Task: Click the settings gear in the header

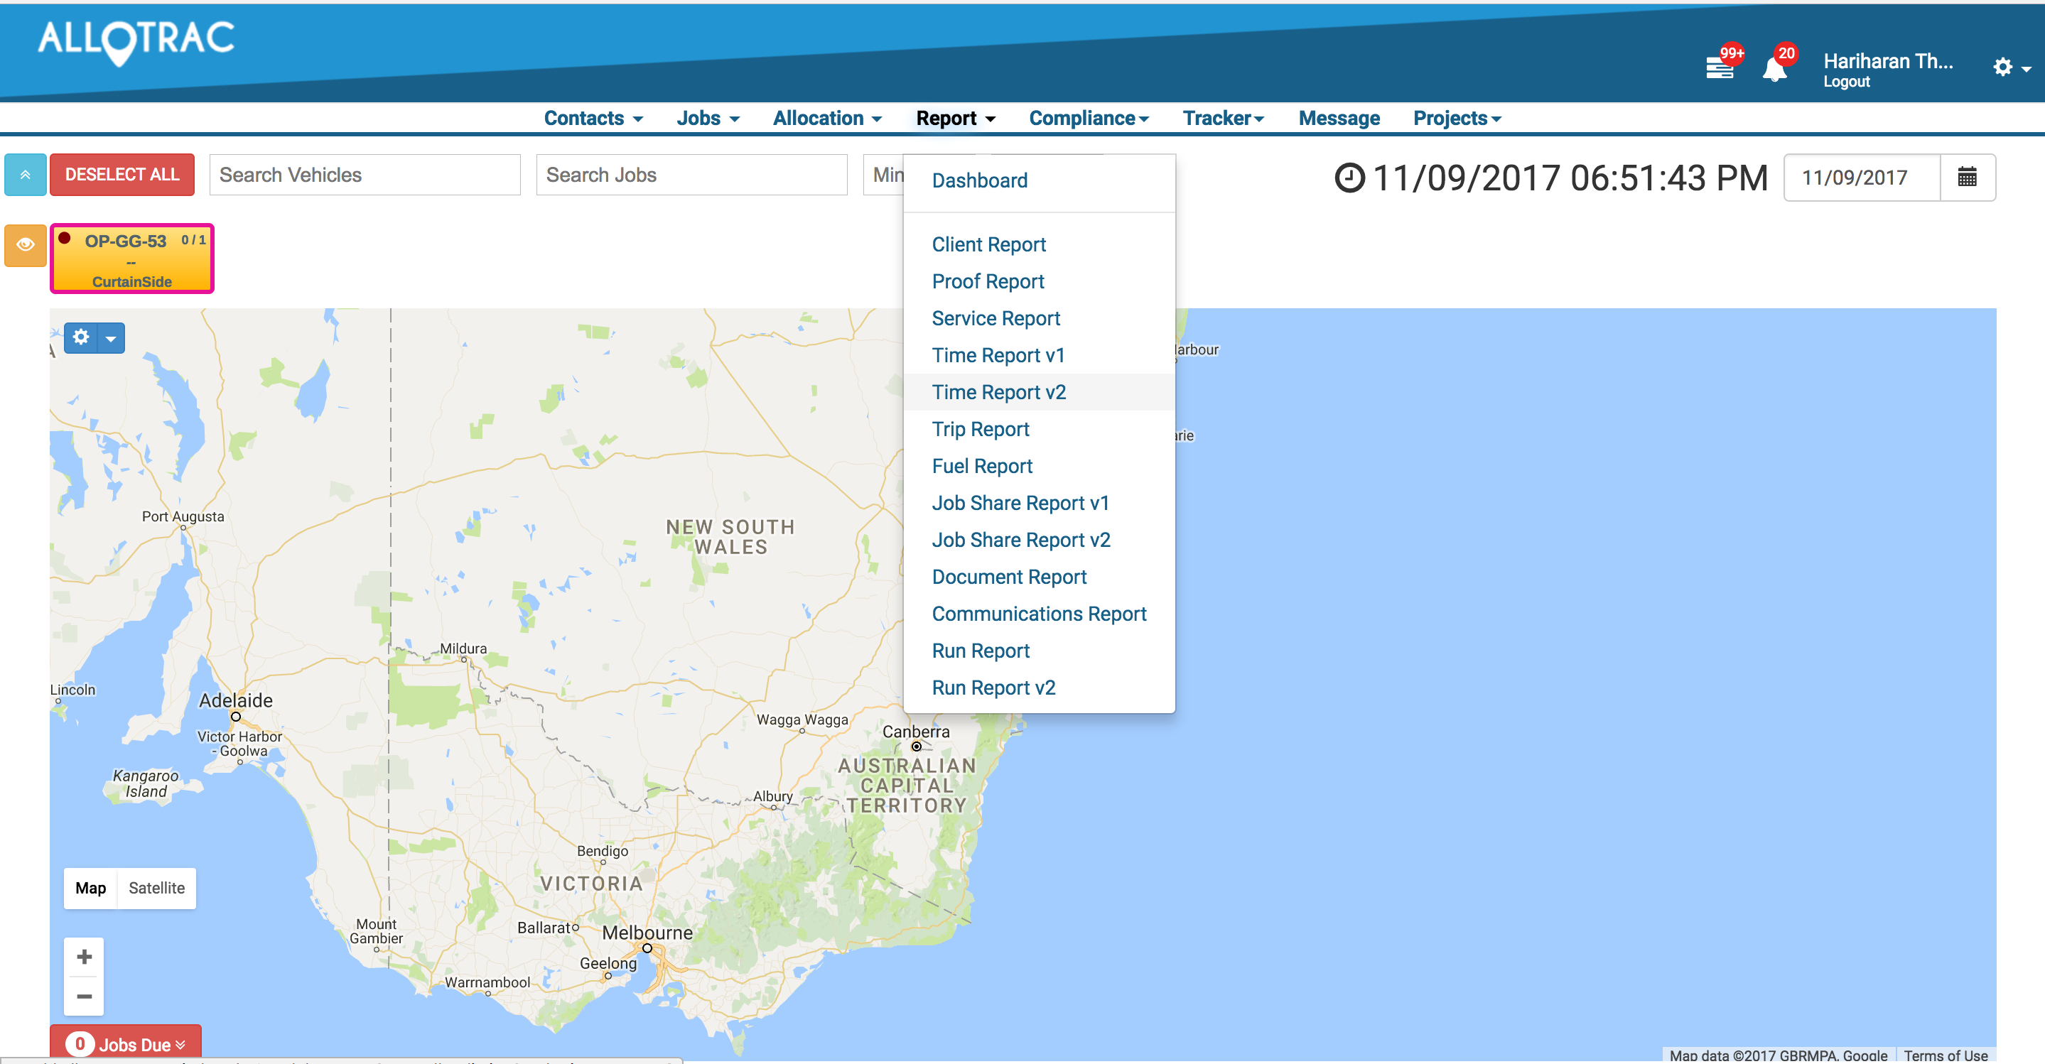Action: (x=2002, y=67)
